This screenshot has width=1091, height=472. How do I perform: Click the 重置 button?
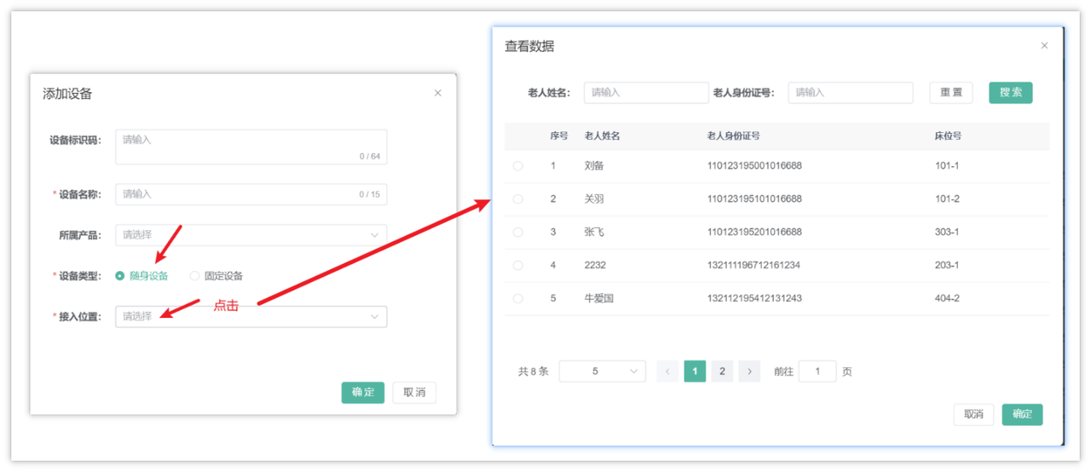point(951,93)
